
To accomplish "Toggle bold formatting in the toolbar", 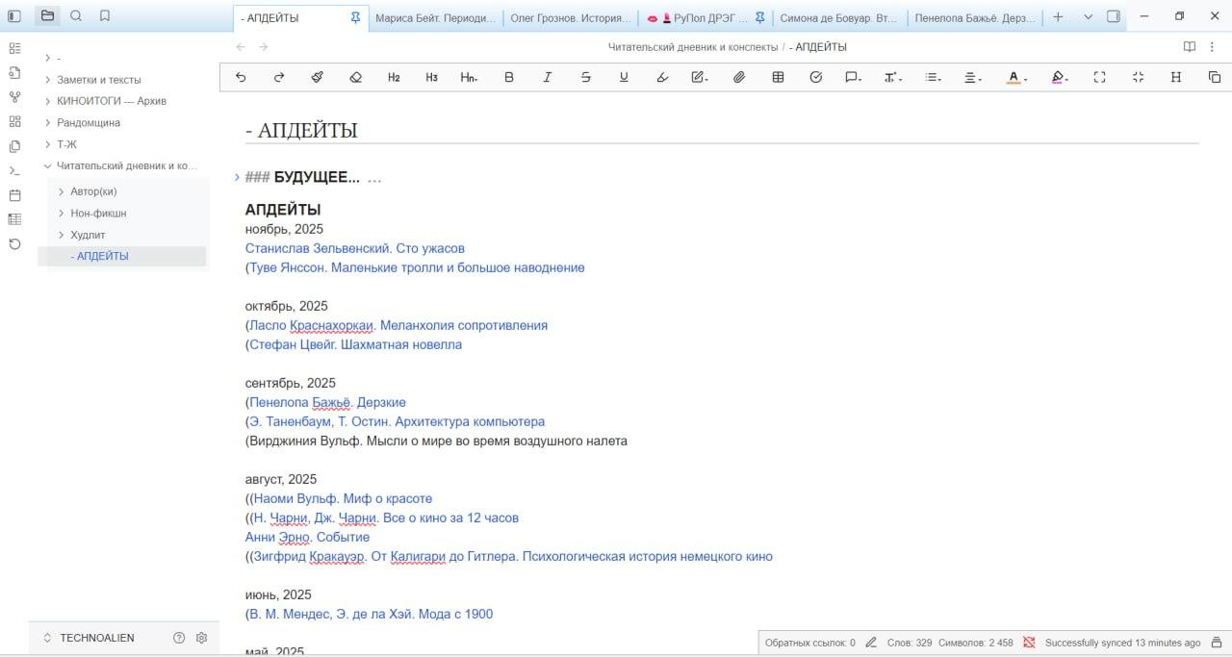I will [x=509, y=77].
